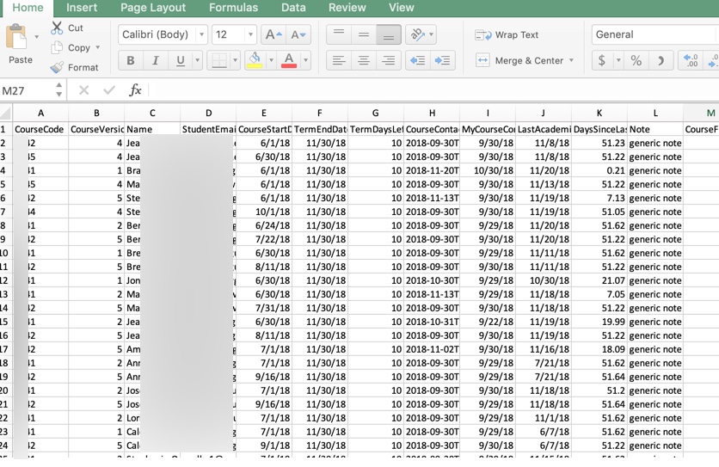The image size is (719, 467).
Task: Click the Format painter brush icon
Action: (58, 67)
